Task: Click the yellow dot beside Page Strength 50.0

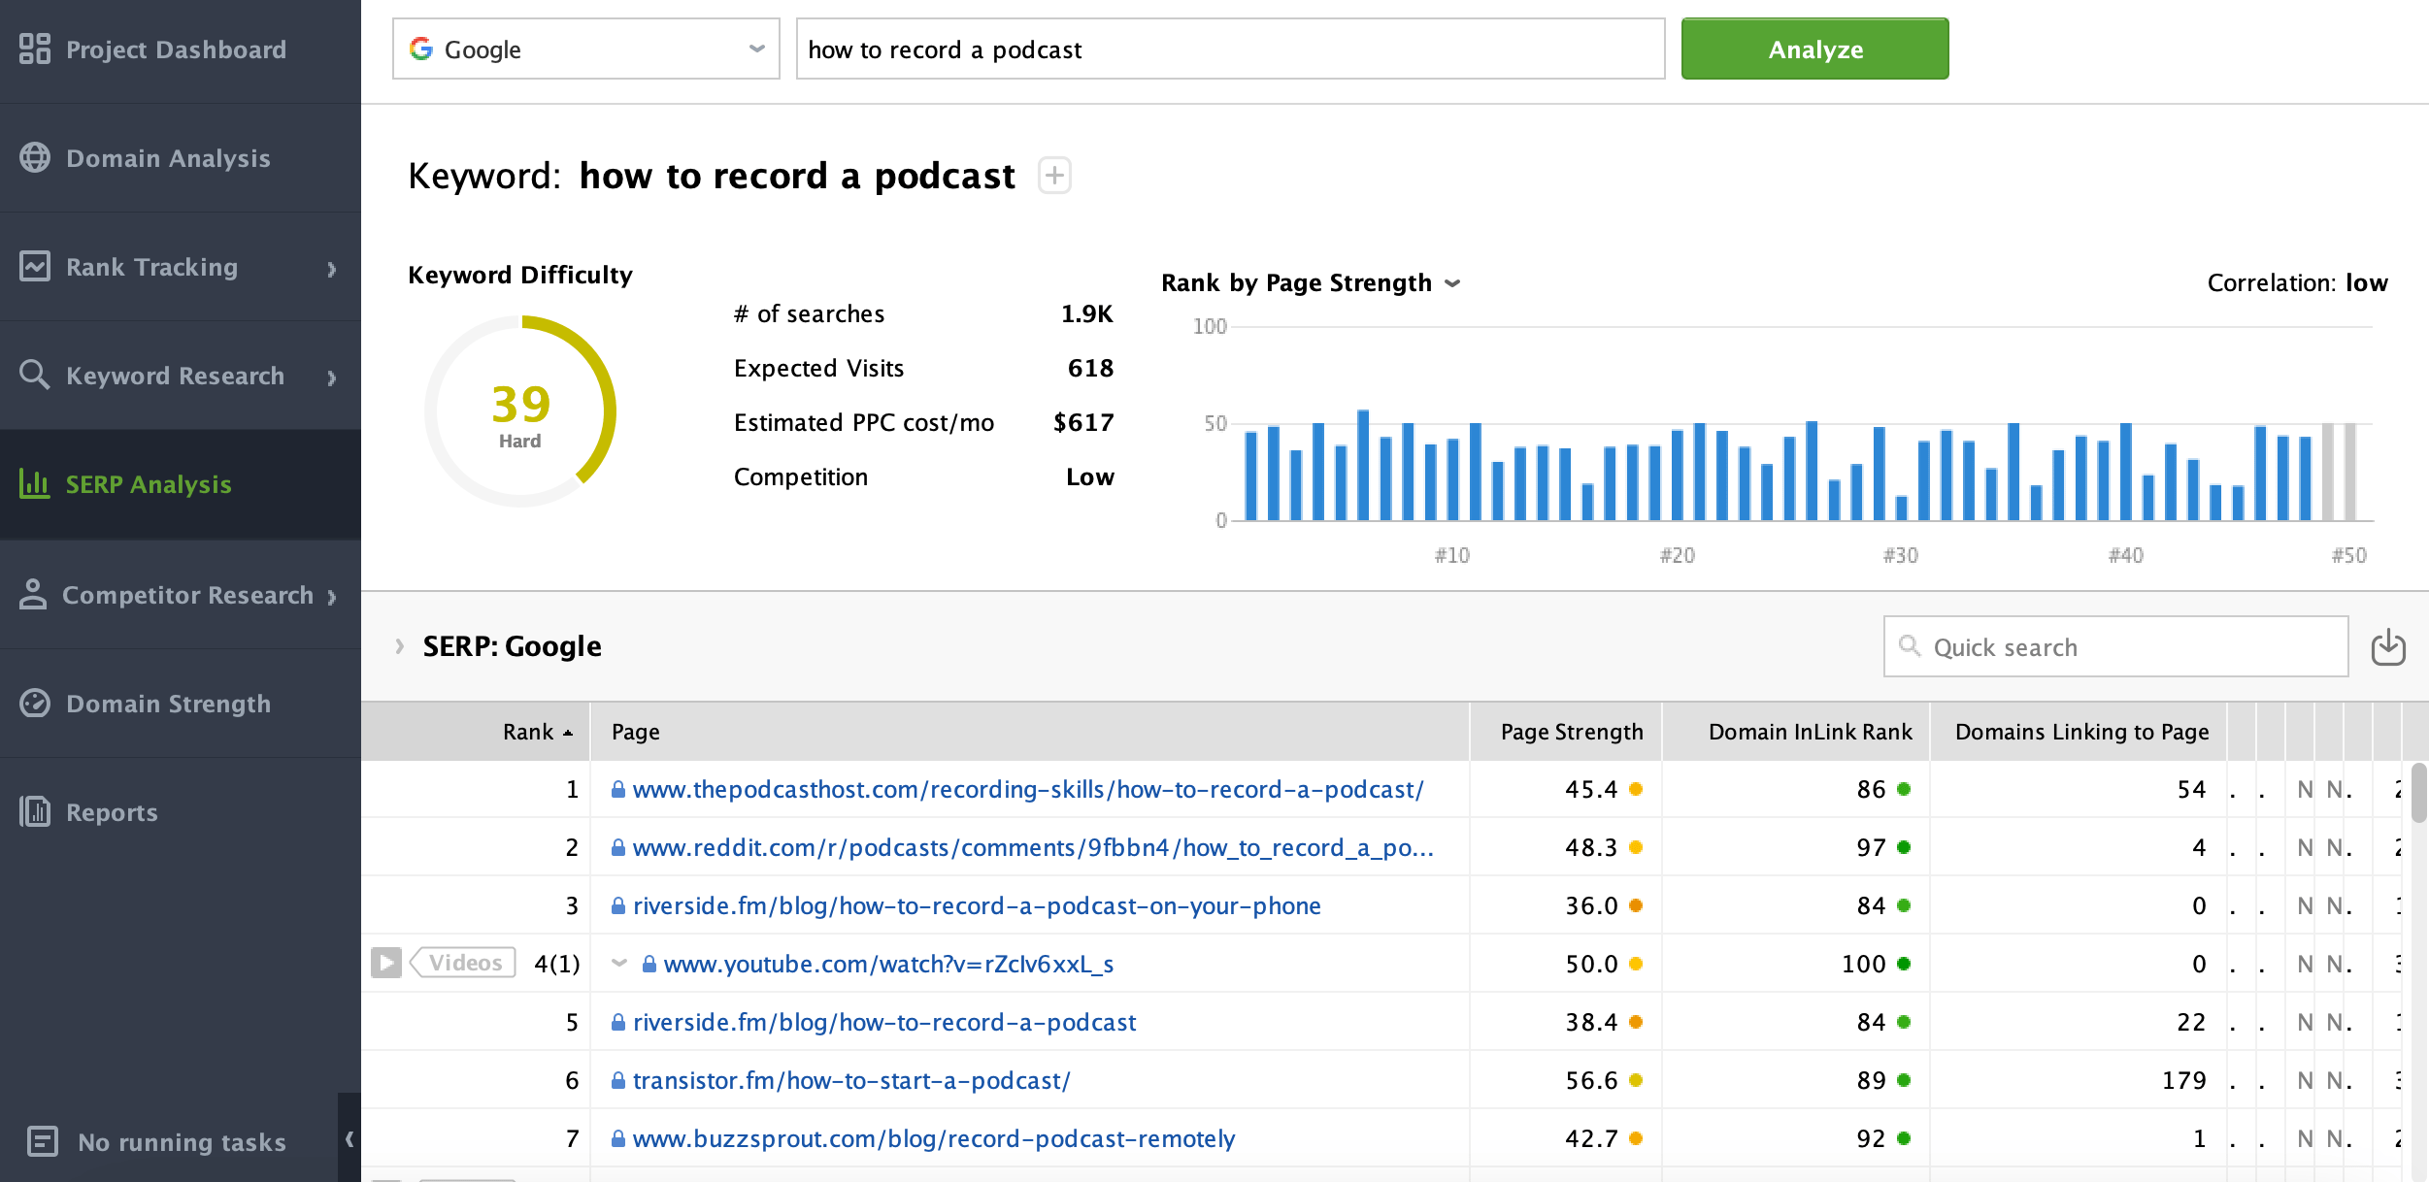Action: click(x=1636, y=964)
